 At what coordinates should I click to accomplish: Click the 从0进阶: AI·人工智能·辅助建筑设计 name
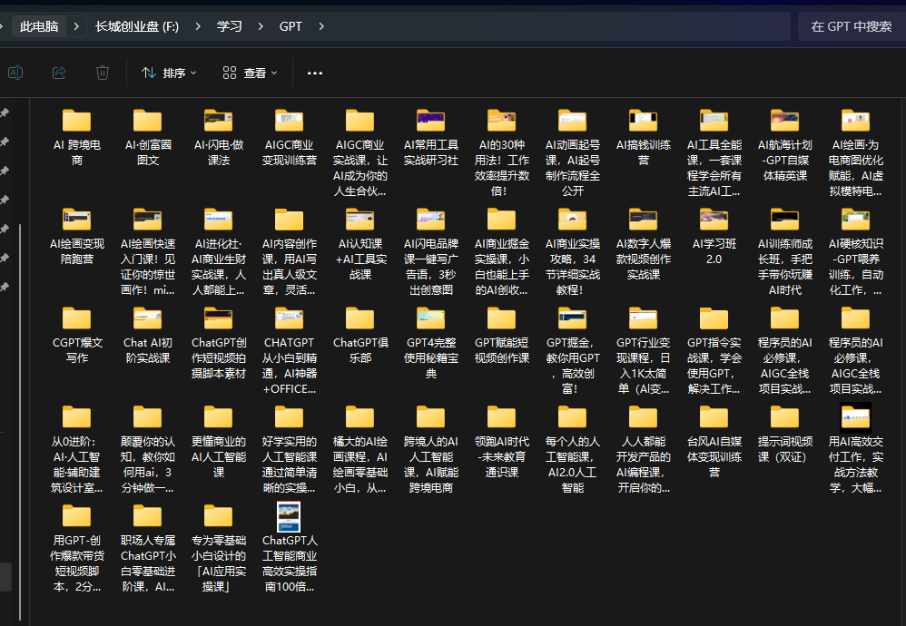[77, 465]
